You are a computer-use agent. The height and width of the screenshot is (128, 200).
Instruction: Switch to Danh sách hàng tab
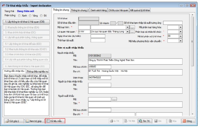point(99,10)
